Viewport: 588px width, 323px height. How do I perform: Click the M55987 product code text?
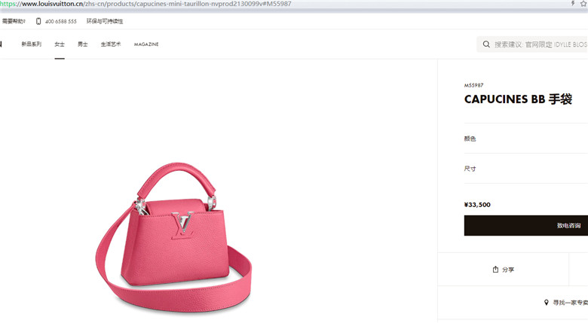[473, 85]
